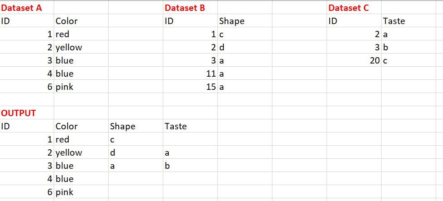This screenshot has height=201, width=443.
Task: Click the 'ID' header in Dataset C
Action: pos(333,21)
